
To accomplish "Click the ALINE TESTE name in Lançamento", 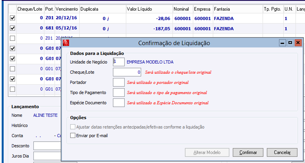I will [x=45, y=115].
